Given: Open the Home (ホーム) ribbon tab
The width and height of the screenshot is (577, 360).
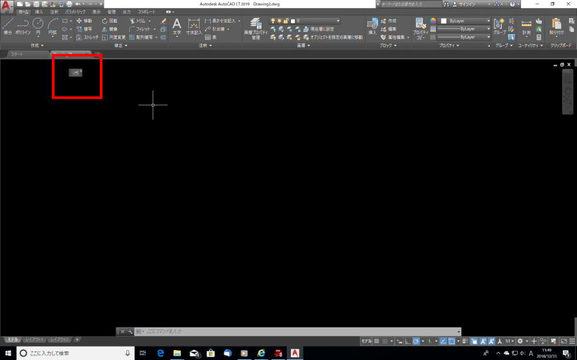Looking at the screenshot, I should point(23,12).
